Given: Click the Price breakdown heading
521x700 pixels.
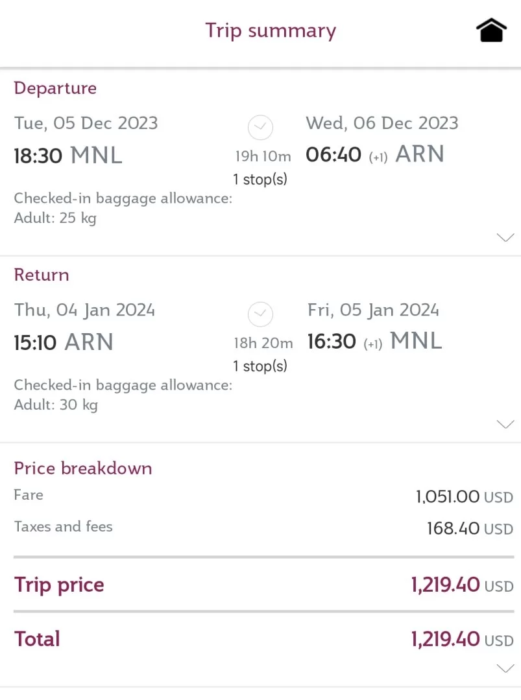Looking at the screenshot, I should click(83, 468).
